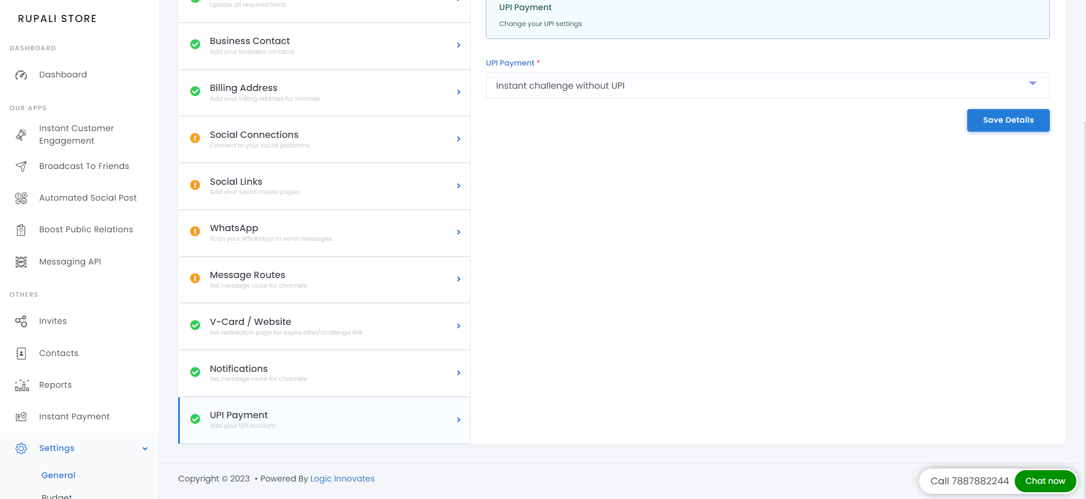Collapse the Settings menu arrow
This screenshot has height=499, width=1086.
point(145,449)
